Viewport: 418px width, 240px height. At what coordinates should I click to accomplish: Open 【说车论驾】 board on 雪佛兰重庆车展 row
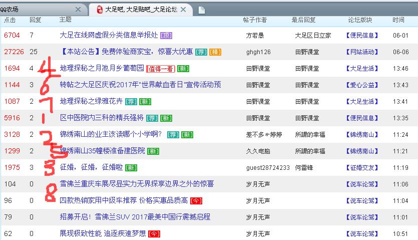pos(362,184)
